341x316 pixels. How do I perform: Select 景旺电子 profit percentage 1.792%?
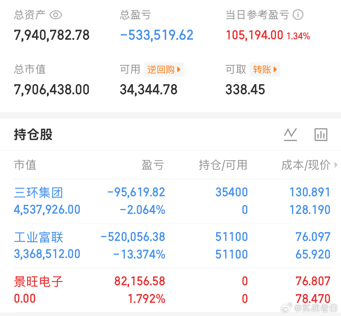click(147, 299)
